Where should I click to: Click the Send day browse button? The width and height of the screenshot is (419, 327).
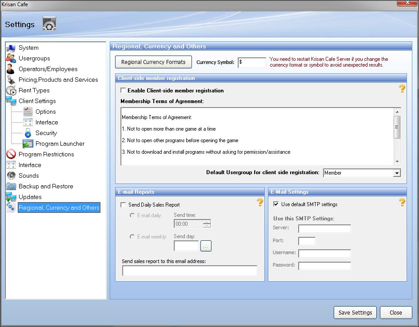206,246
